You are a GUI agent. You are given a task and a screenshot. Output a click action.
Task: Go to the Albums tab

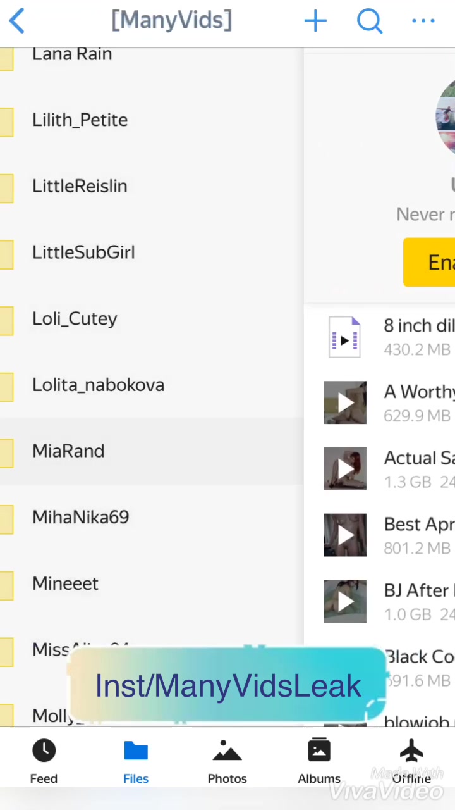319,761
